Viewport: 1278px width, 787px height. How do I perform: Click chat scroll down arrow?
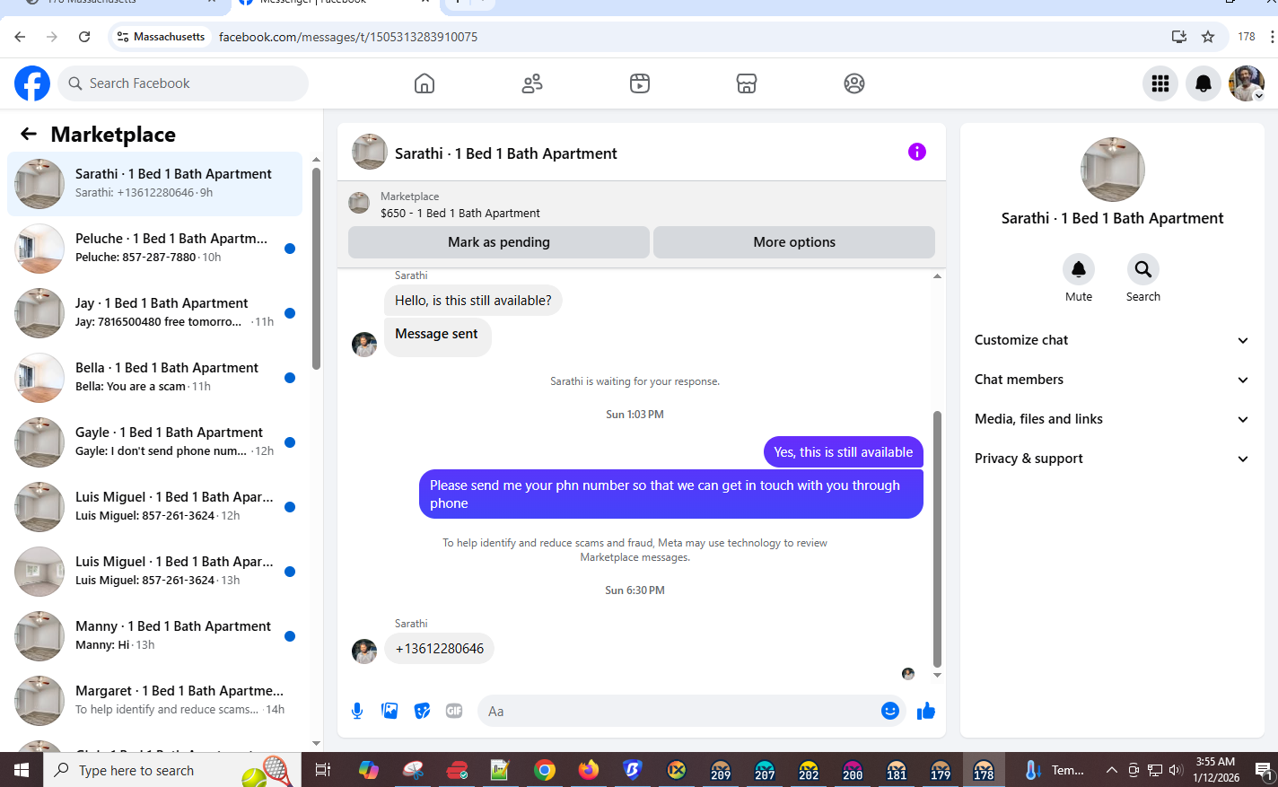pos(937,675)
